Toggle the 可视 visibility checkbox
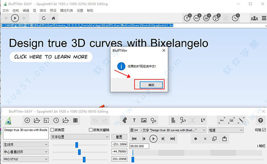Viewport: 267px width, 164px height. pos(264,130)
